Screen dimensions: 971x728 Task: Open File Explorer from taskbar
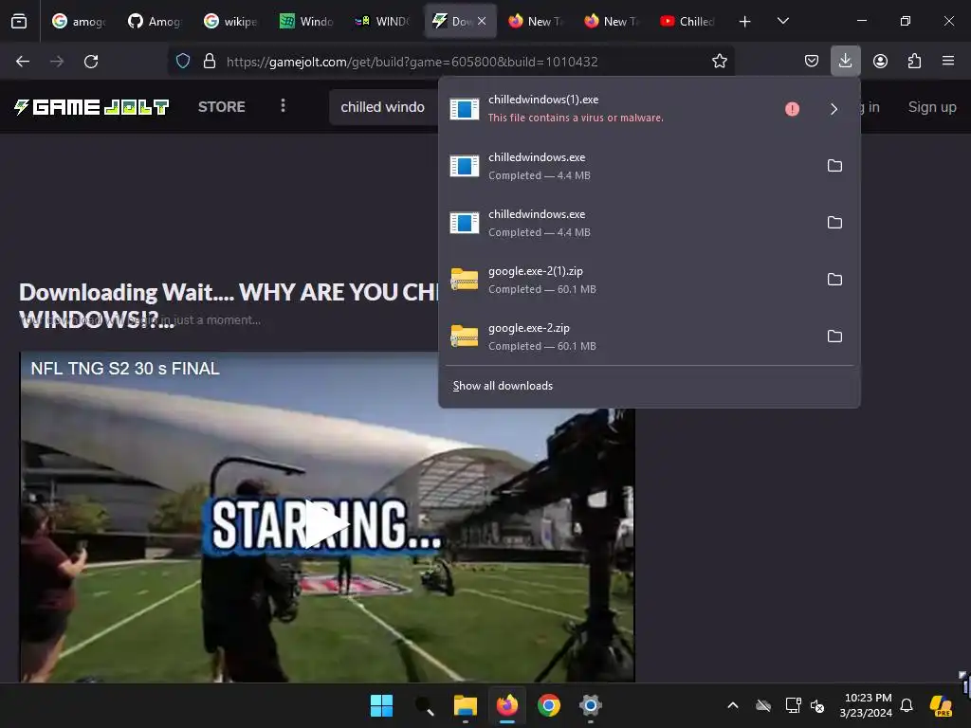[x=465, y=705]
